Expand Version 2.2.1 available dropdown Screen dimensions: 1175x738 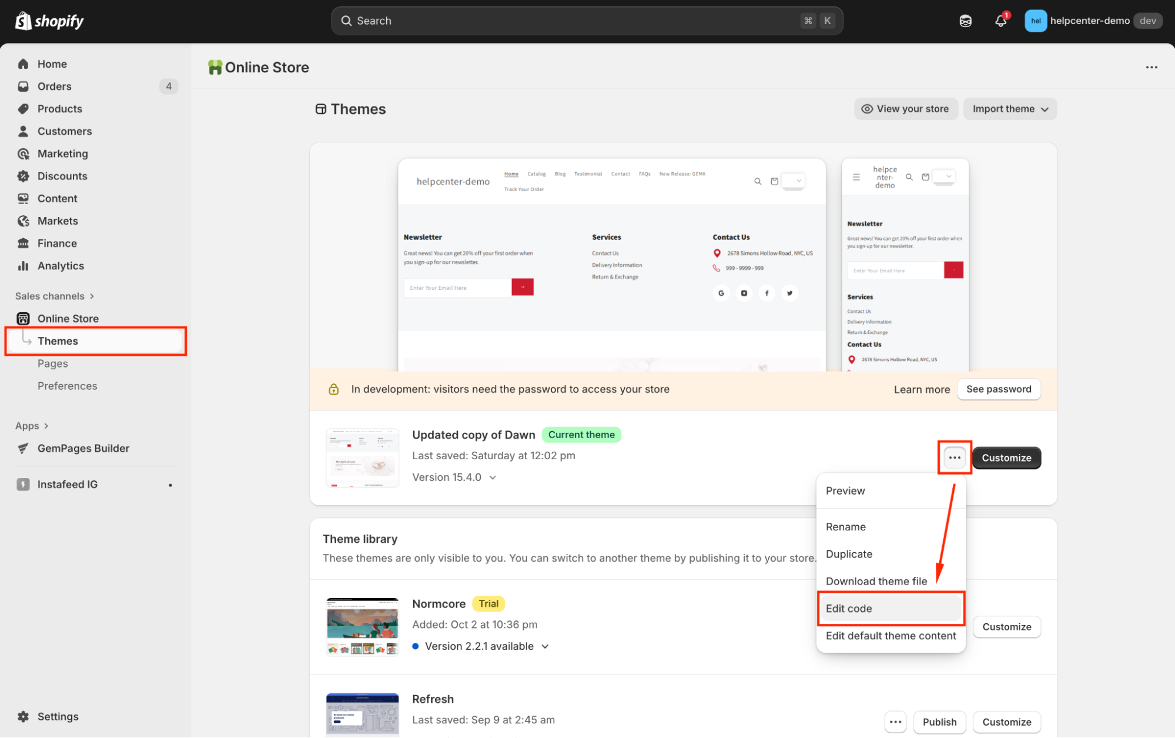pos(545,646)
